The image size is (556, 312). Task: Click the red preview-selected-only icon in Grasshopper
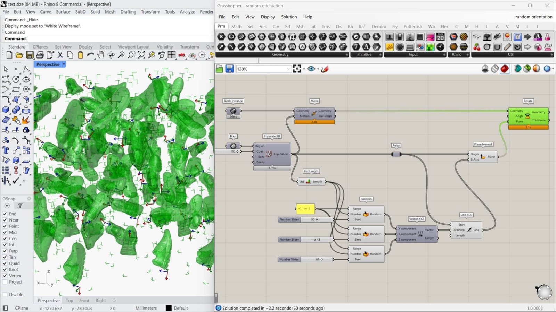tap(505, 69)
